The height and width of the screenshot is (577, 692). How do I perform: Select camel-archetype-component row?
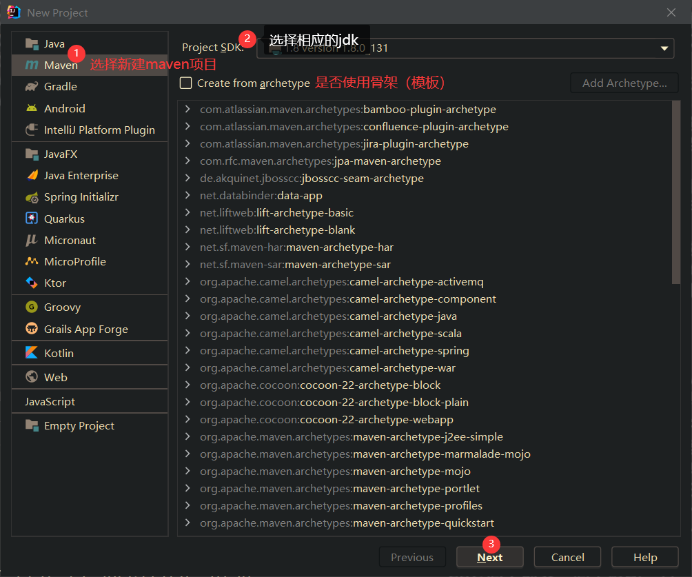[x=425, y=298]
